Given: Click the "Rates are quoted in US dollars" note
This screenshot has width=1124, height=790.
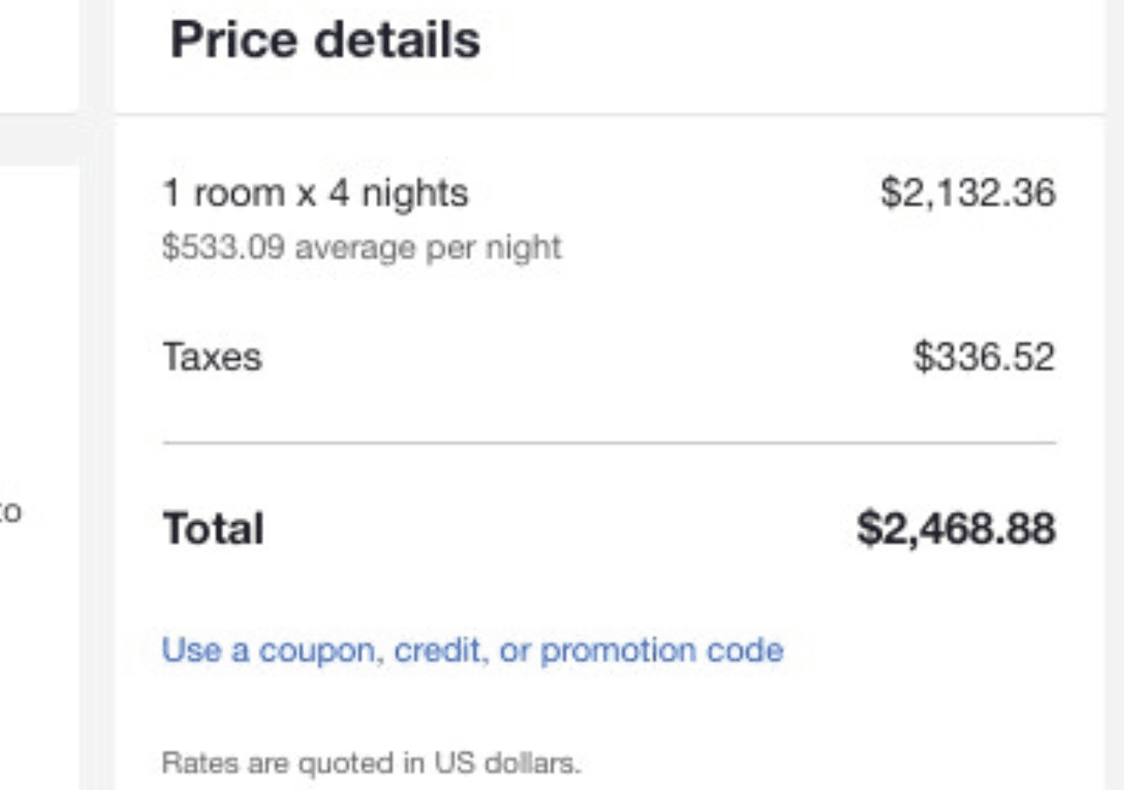Looking at the screenshot, I should pos(371,763).
